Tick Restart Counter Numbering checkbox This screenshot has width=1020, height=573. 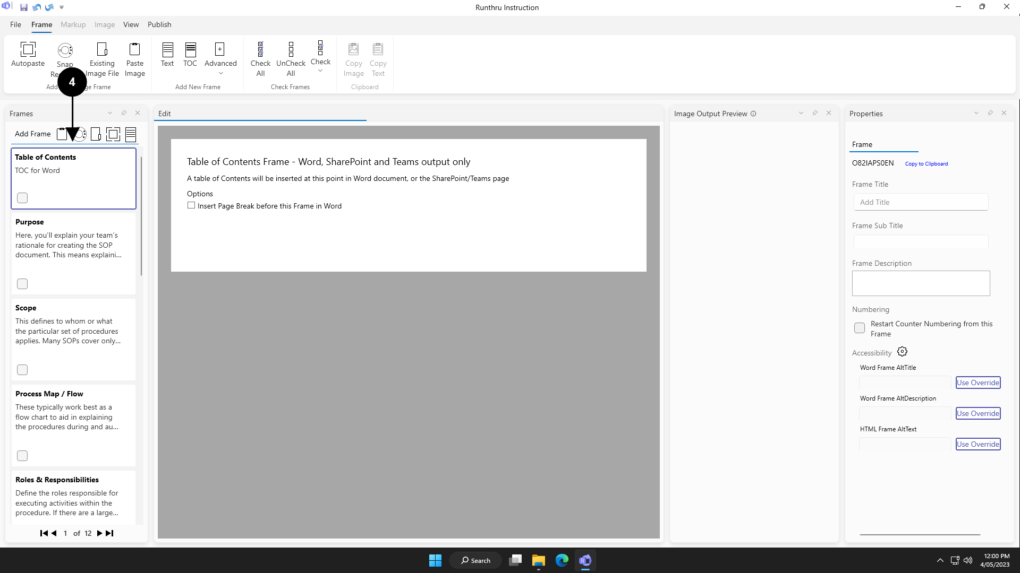(860, 328)
